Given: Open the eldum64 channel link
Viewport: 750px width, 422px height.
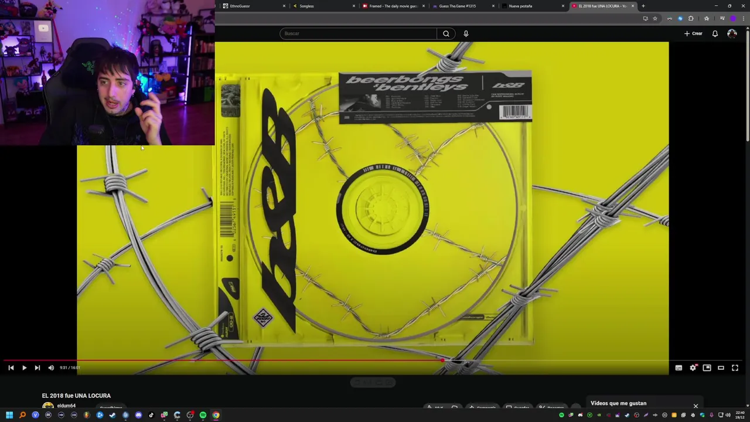Looking at the screenshot, I should 66,406.
